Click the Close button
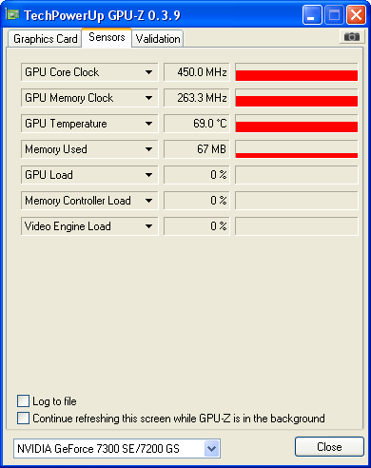Image resolution: width=371 pixels, height=468 pixels. pyautogui.click(x=329, y=447)
